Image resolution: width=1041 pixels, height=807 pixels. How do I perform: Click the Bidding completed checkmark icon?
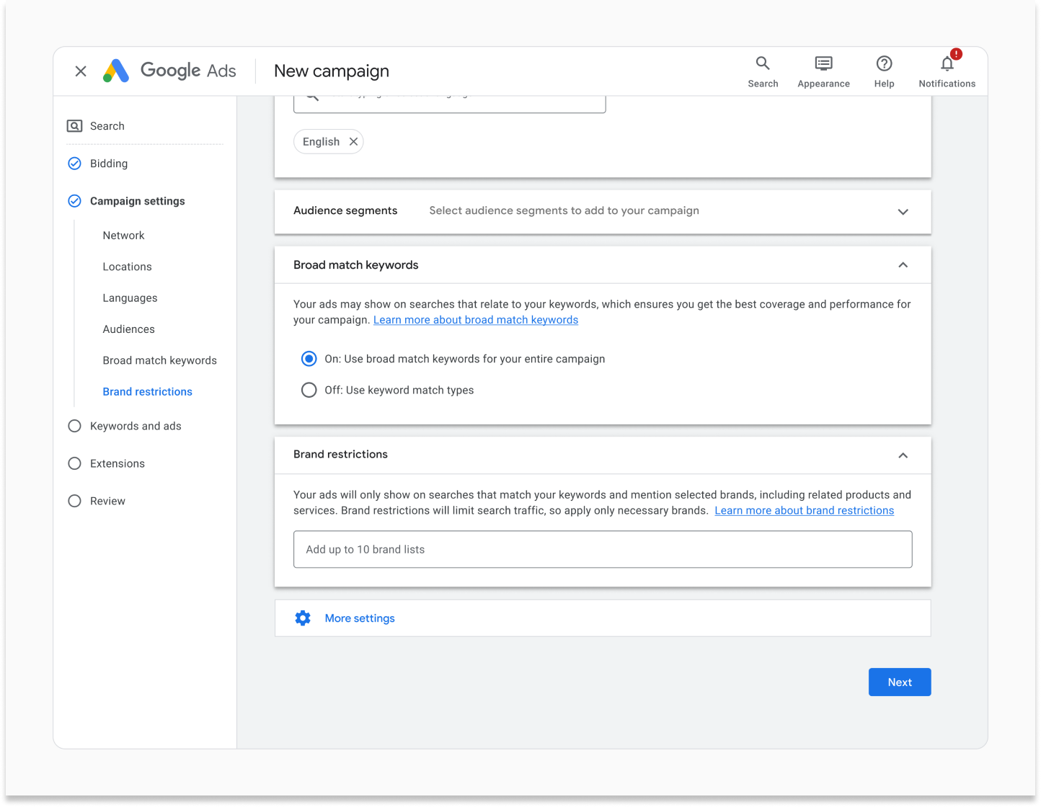[74, 164]
